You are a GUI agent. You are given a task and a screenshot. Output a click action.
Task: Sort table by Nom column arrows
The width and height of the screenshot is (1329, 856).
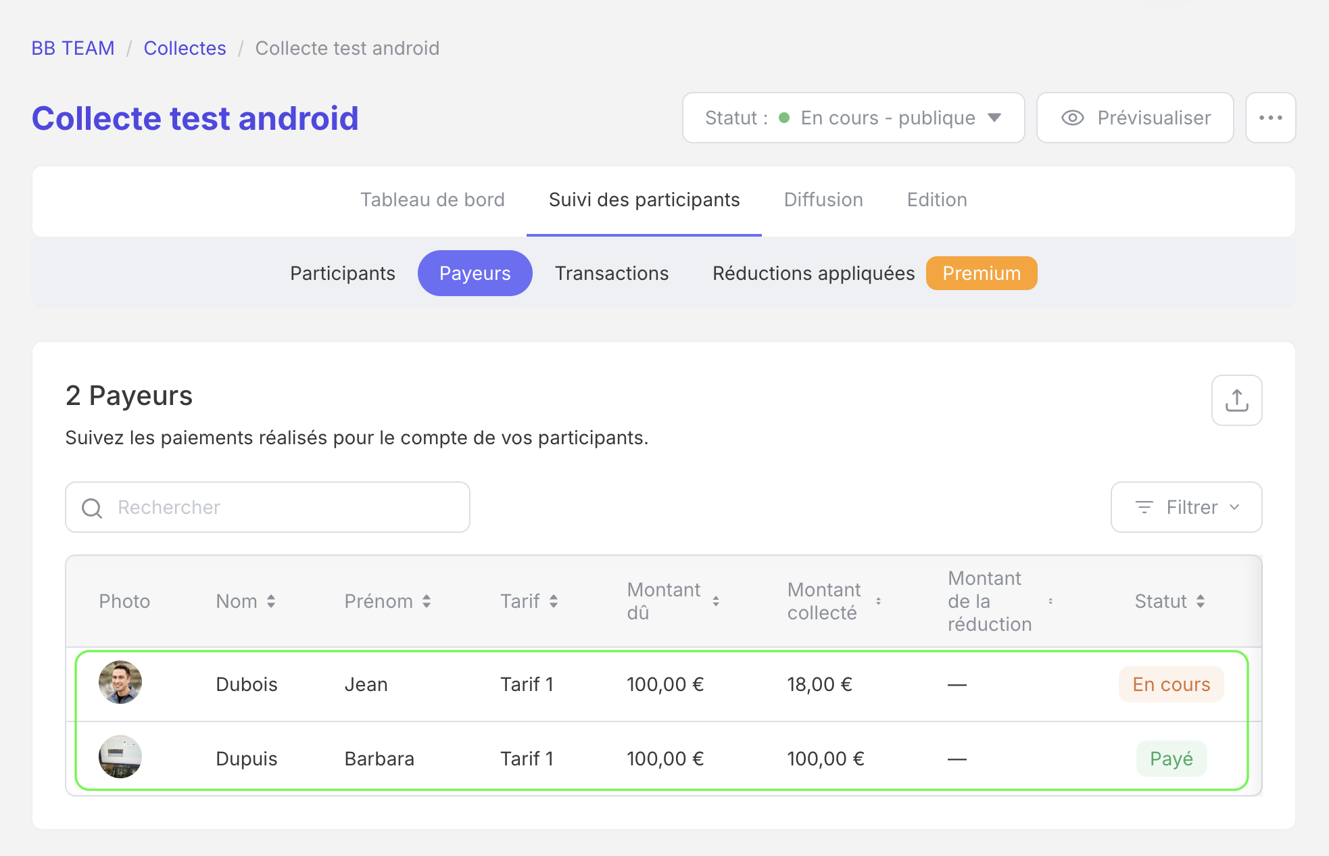point(271,601)
